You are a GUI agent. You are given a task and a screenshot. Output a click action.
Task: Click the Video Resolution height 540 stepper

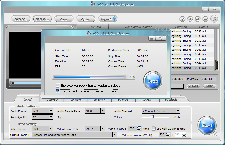click(184, 135)
